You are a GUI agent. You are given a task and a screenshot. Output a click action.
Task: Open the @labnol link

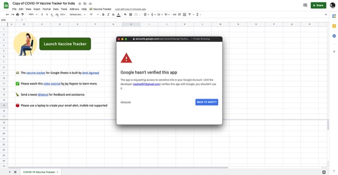43,94
